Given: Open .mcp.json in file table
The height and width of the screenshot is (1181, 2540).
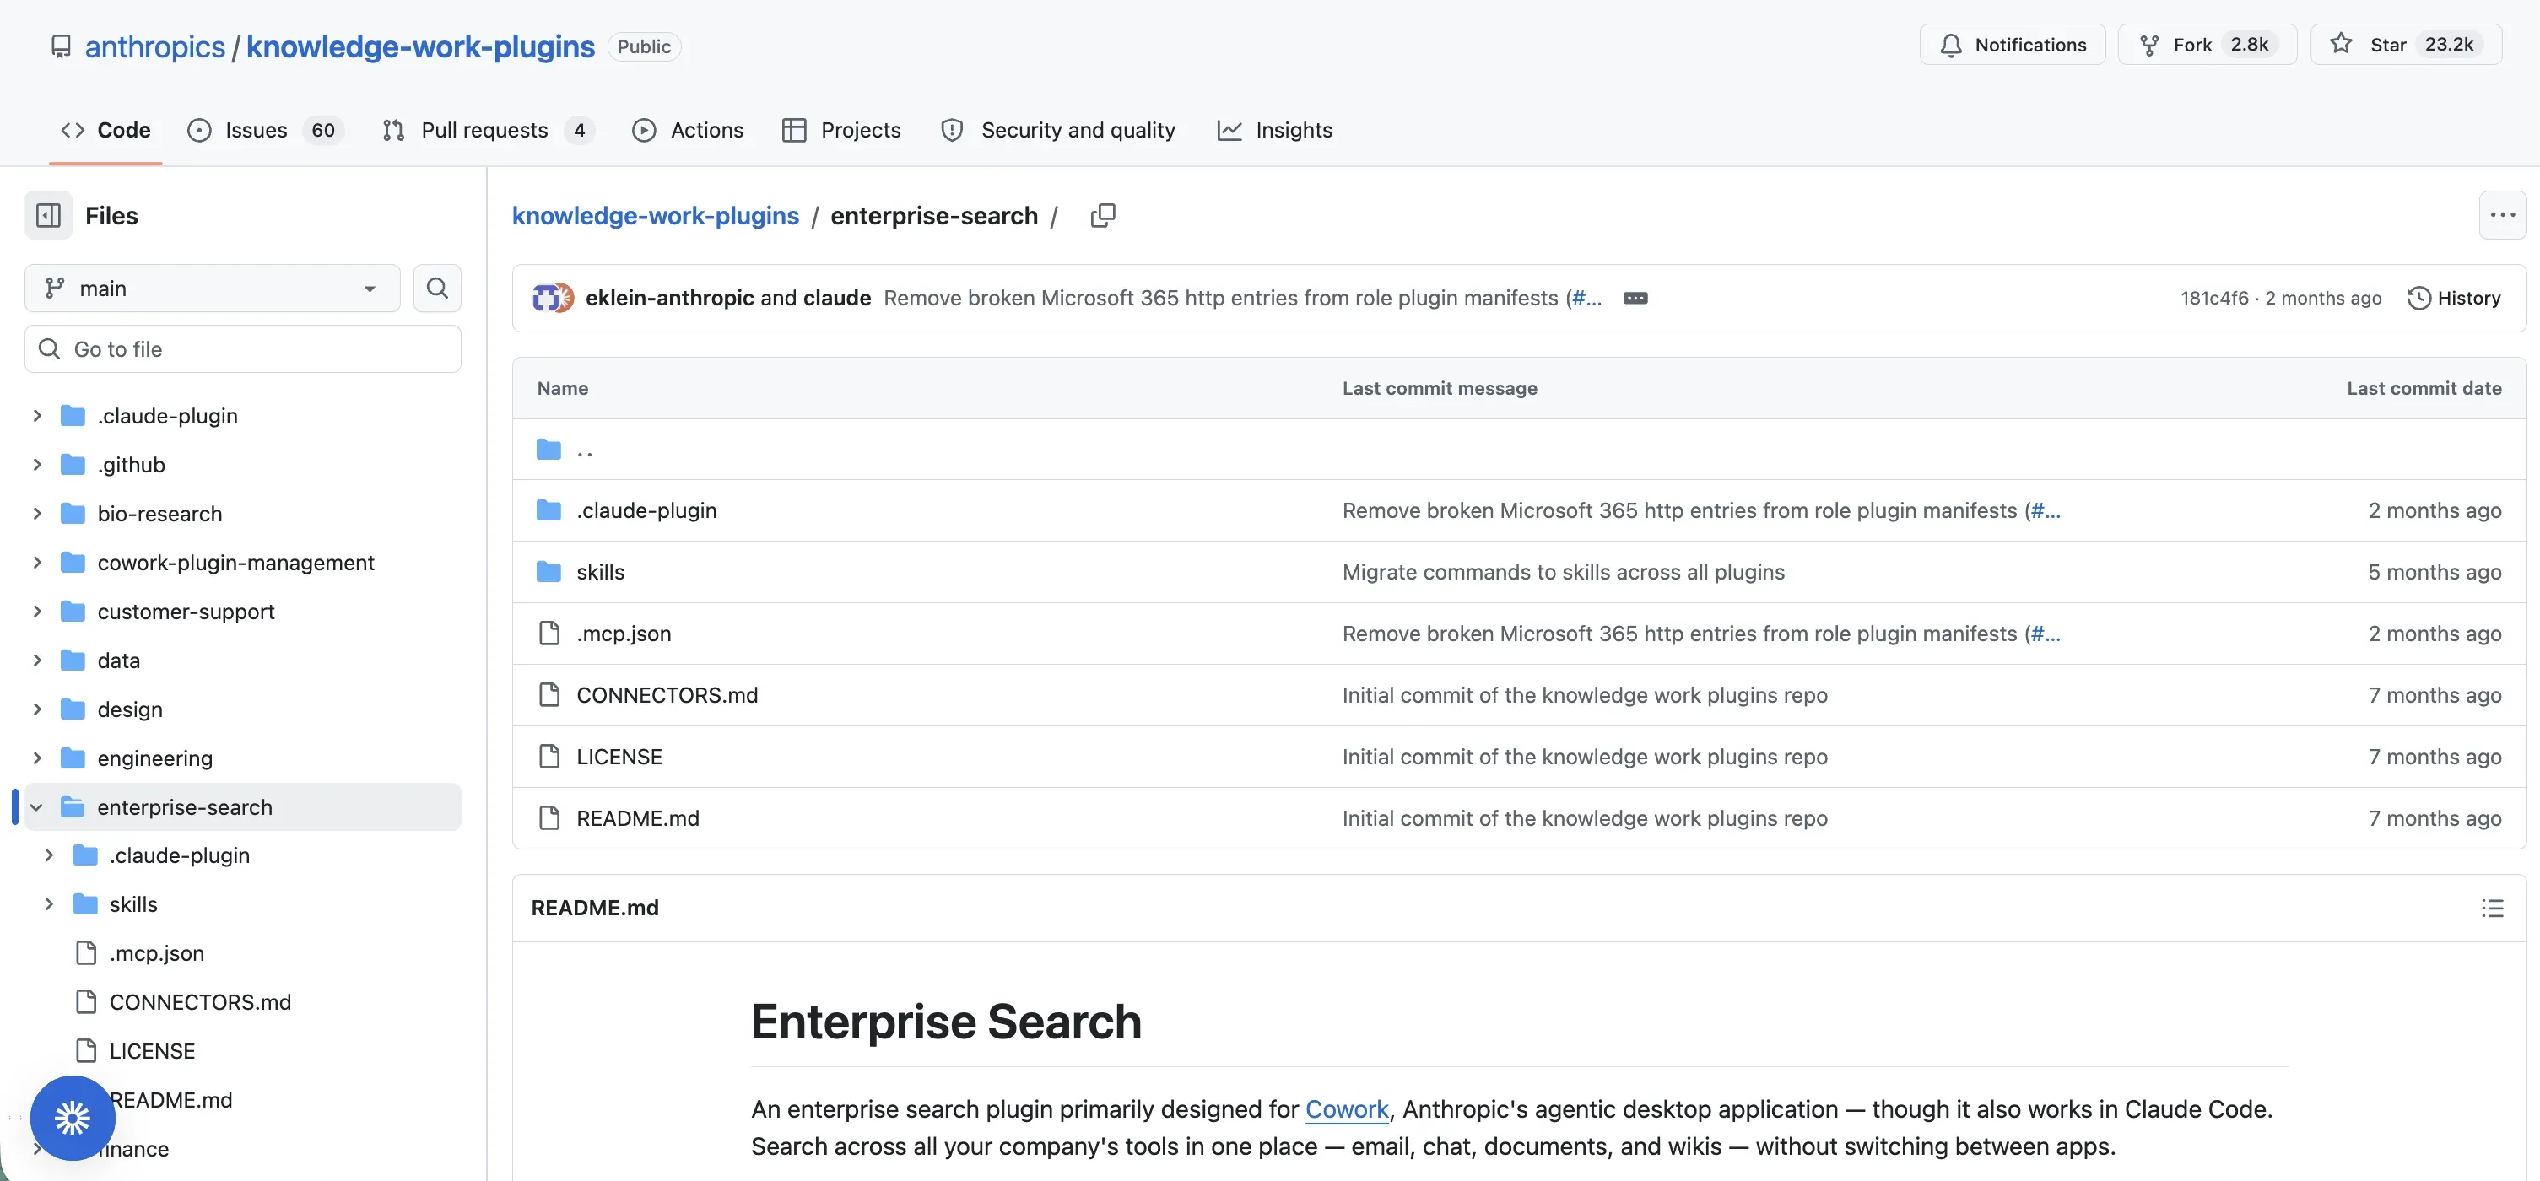Looking at the screenshot, I should point(624,634).
